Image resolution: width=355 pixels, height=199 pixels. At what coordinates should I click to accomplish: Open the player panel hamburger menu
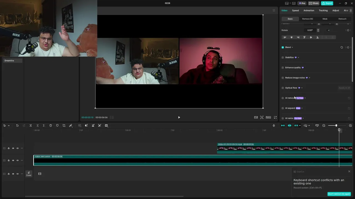click(274, 11)
